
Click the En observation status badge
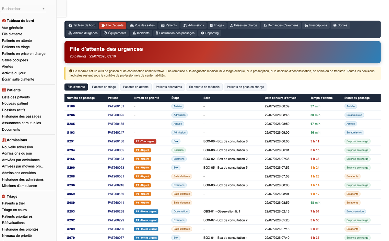[355, 211]
